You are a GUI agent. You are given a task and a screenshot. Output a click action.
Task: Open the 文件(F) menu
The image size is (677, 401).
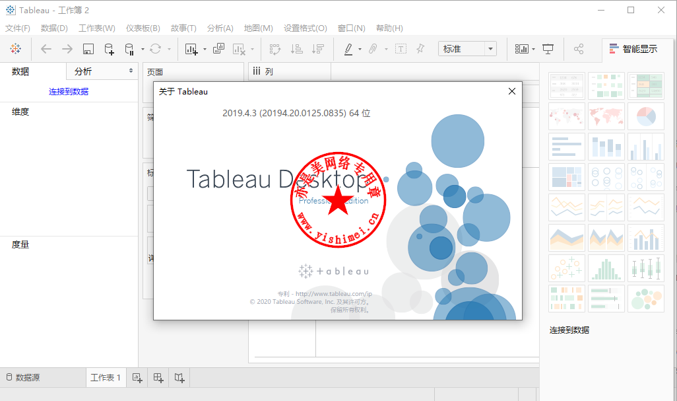click(x=18, y=28)
